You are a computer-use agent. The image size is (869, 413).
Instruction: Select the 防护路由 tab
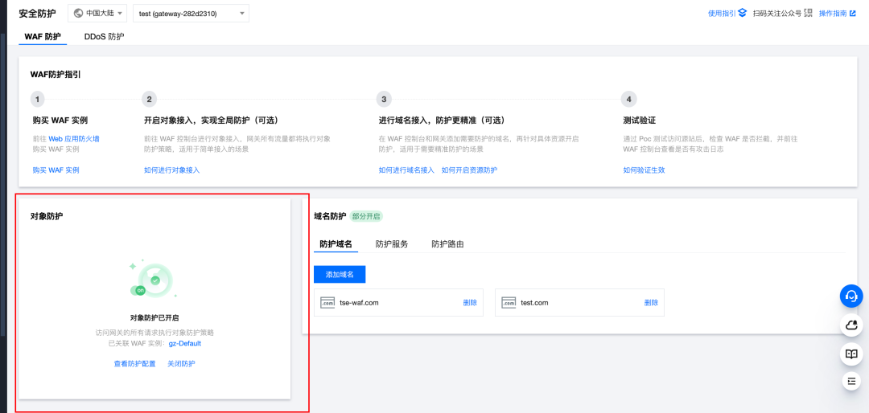448,244
